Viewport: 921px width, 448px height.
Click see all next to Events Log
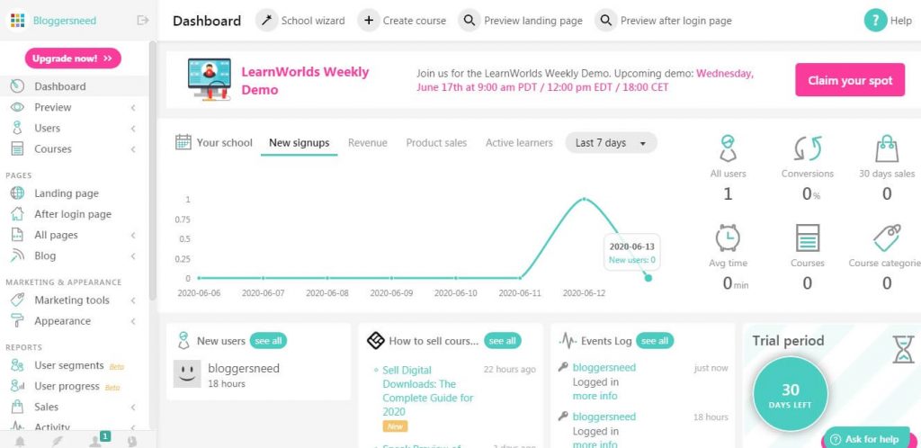coord(655,341)
